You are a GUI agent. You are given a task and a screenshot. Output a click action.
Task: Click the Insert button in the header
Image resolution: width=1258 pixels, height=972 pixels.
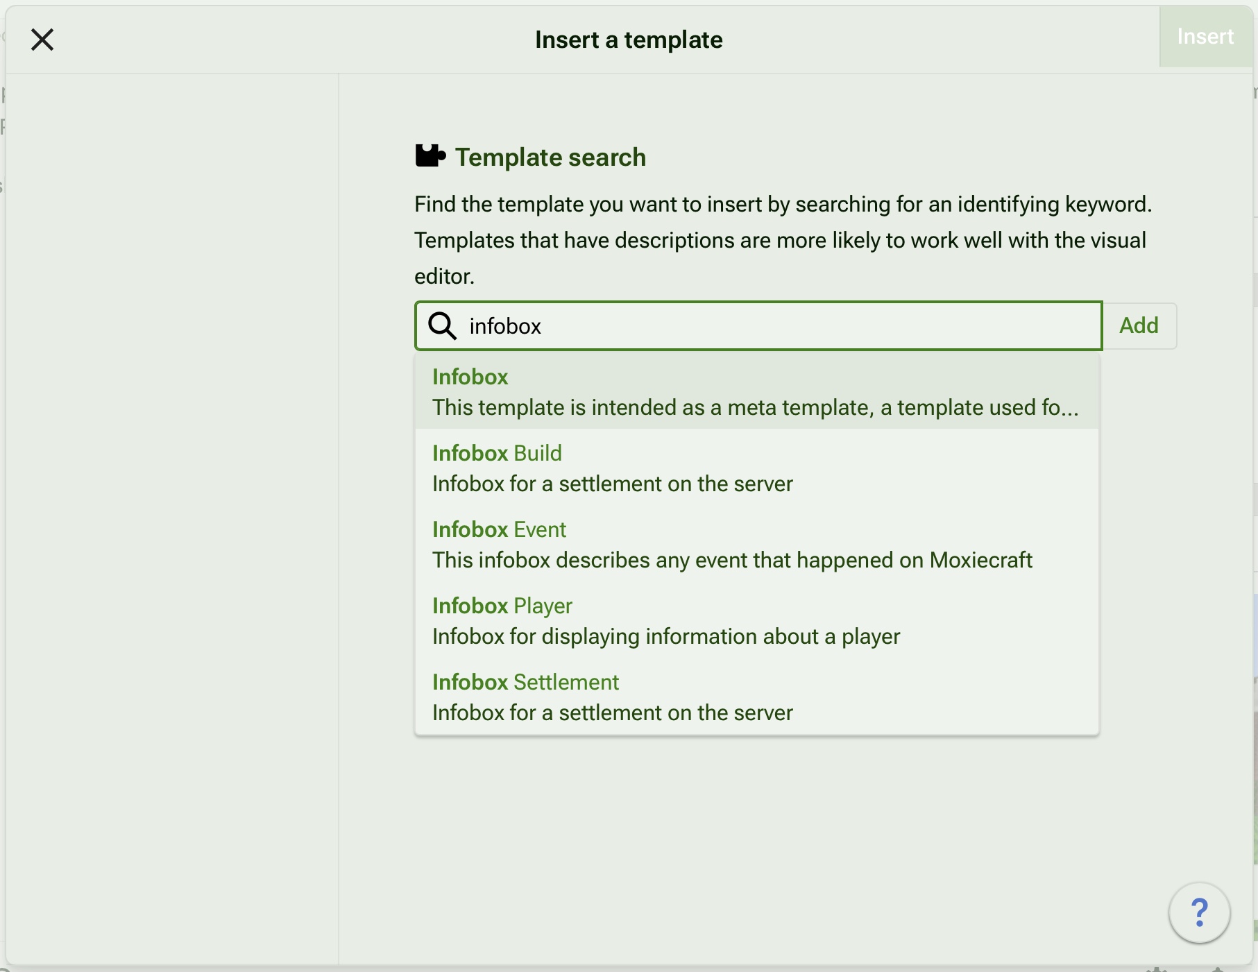pyautogui.click(x=1205, y=37)
